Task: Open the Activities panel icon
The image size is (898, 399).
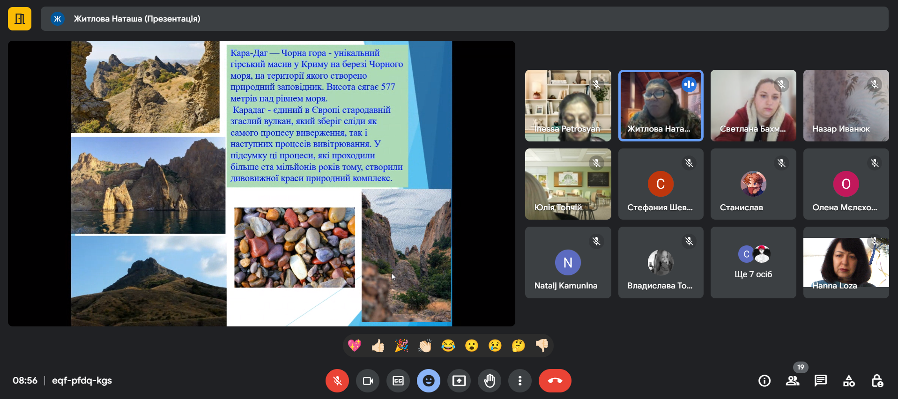Action: pyautogui.click(x=848, y=381)
